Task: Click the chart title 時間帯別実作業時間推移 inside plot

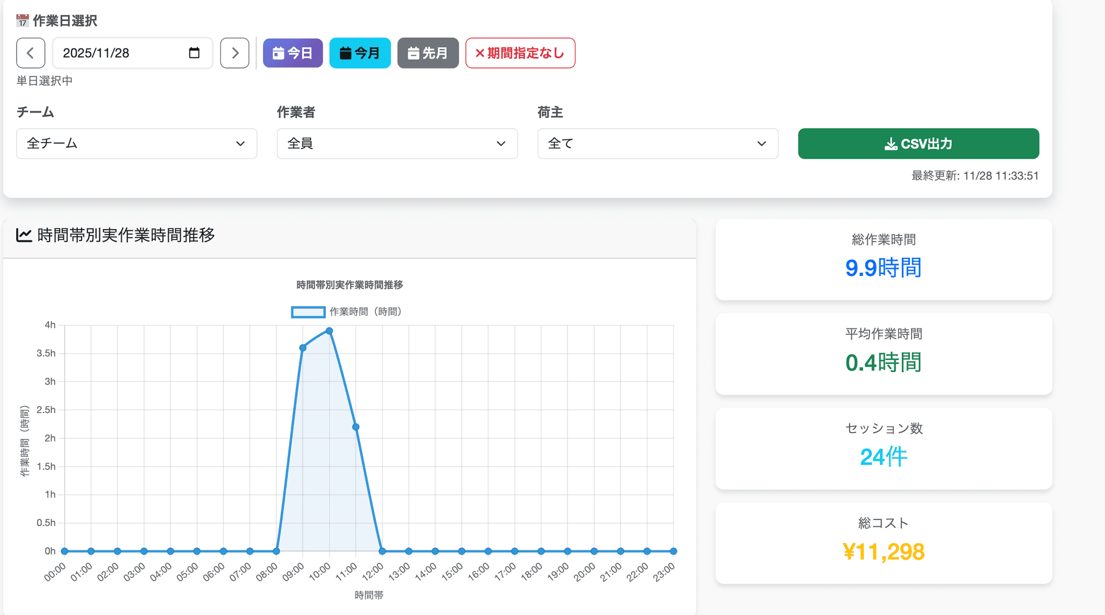Action: tap(349, 285)
